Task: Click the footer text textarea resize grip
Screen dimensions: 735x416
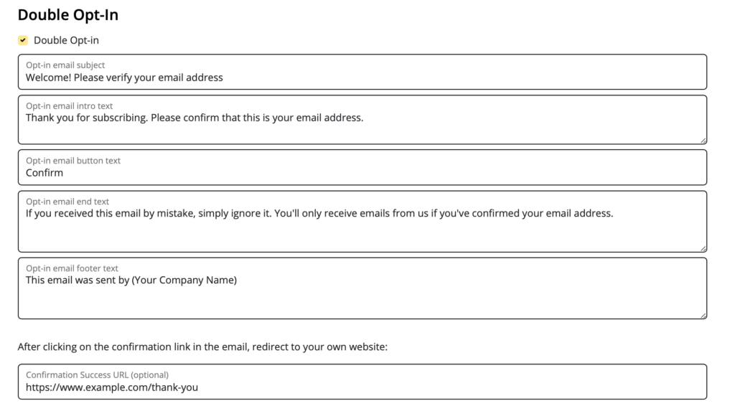Action: click(703, 316)
